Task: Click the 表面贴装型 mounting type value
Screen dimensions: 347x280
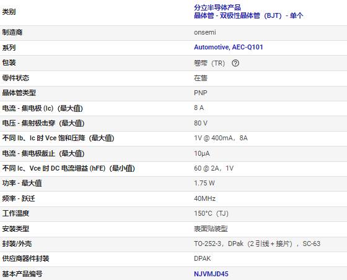Action: click(211, 229)
